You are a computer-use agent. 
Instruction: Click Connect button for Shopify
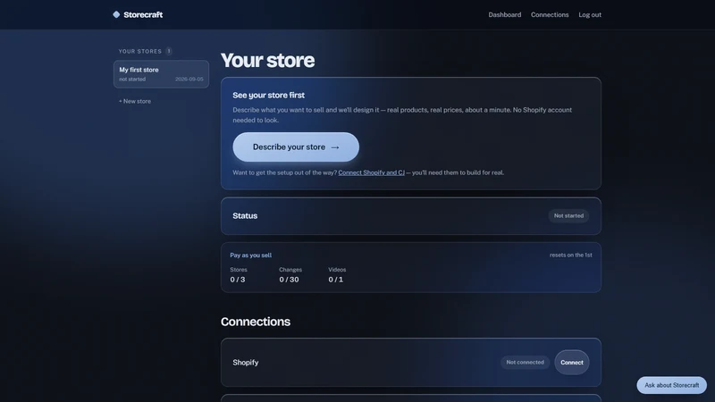click(x=571, y=363)
